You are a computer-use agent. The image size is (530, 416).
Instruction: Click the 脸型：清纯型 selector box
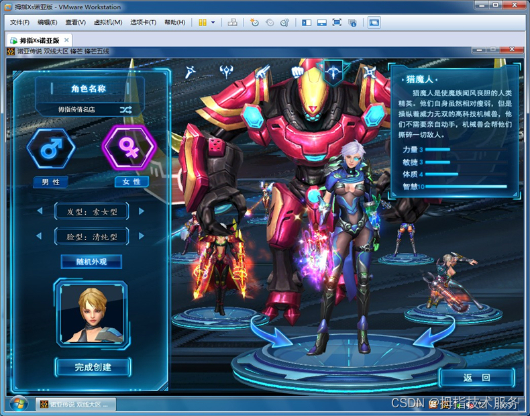tap(92, 237)
